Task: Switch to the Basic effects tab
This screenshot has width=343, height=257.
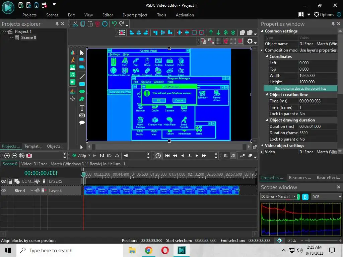Action: point(328,178)
